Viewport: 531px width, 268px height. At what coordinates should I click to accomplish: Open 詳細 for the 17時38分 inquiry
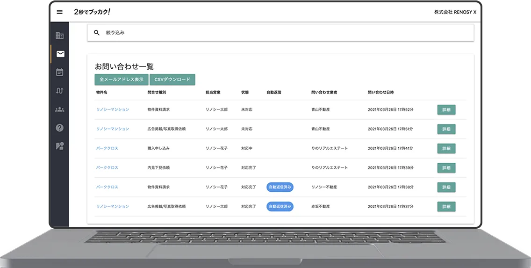(x=446, y=187)
